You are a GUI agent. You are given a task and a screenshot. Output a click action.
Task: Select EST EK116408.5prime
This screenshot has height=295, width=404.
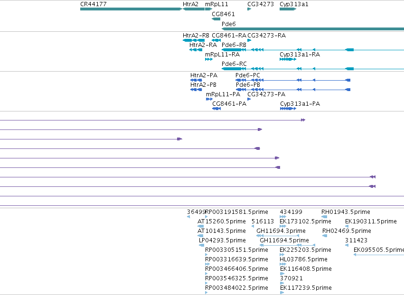[x=306, y=269]
